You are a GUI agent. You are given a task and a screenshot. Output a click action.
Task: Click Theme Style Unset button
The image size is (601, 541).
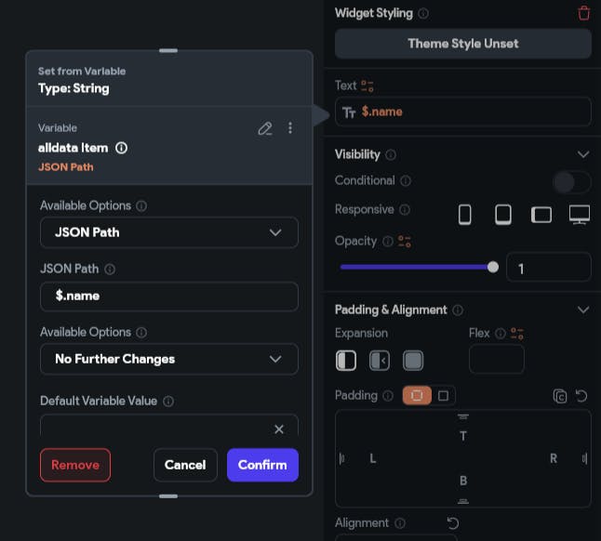[463, 44]
